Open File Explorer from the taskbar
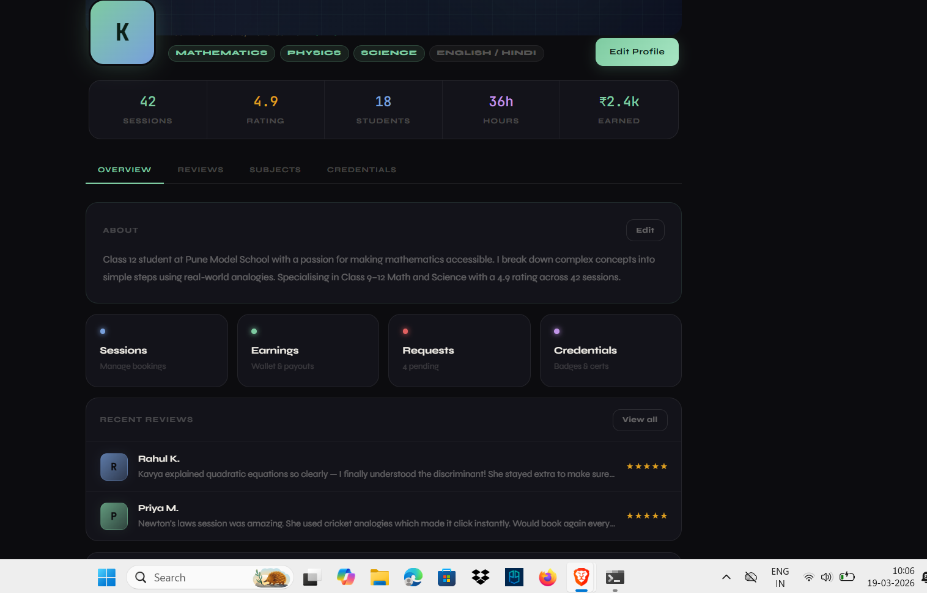 pyautogui.click(x=380, y=578)
